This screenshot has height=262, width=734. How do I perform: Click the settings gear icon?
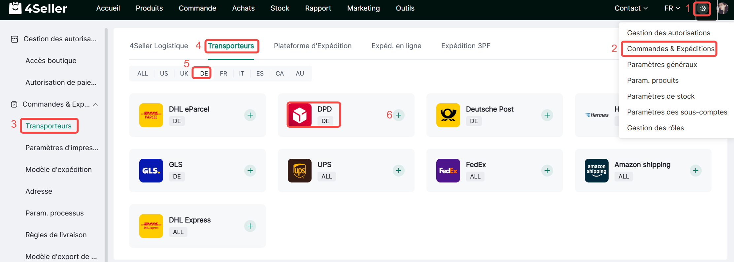(703, 9)
